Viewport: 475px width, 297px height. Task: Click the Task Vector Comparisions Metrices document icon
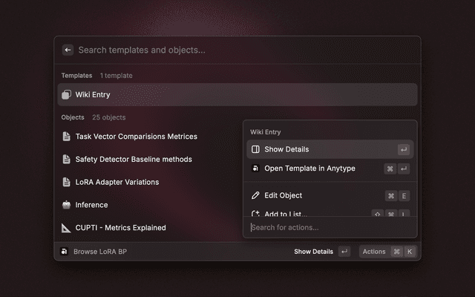(66, 137)
